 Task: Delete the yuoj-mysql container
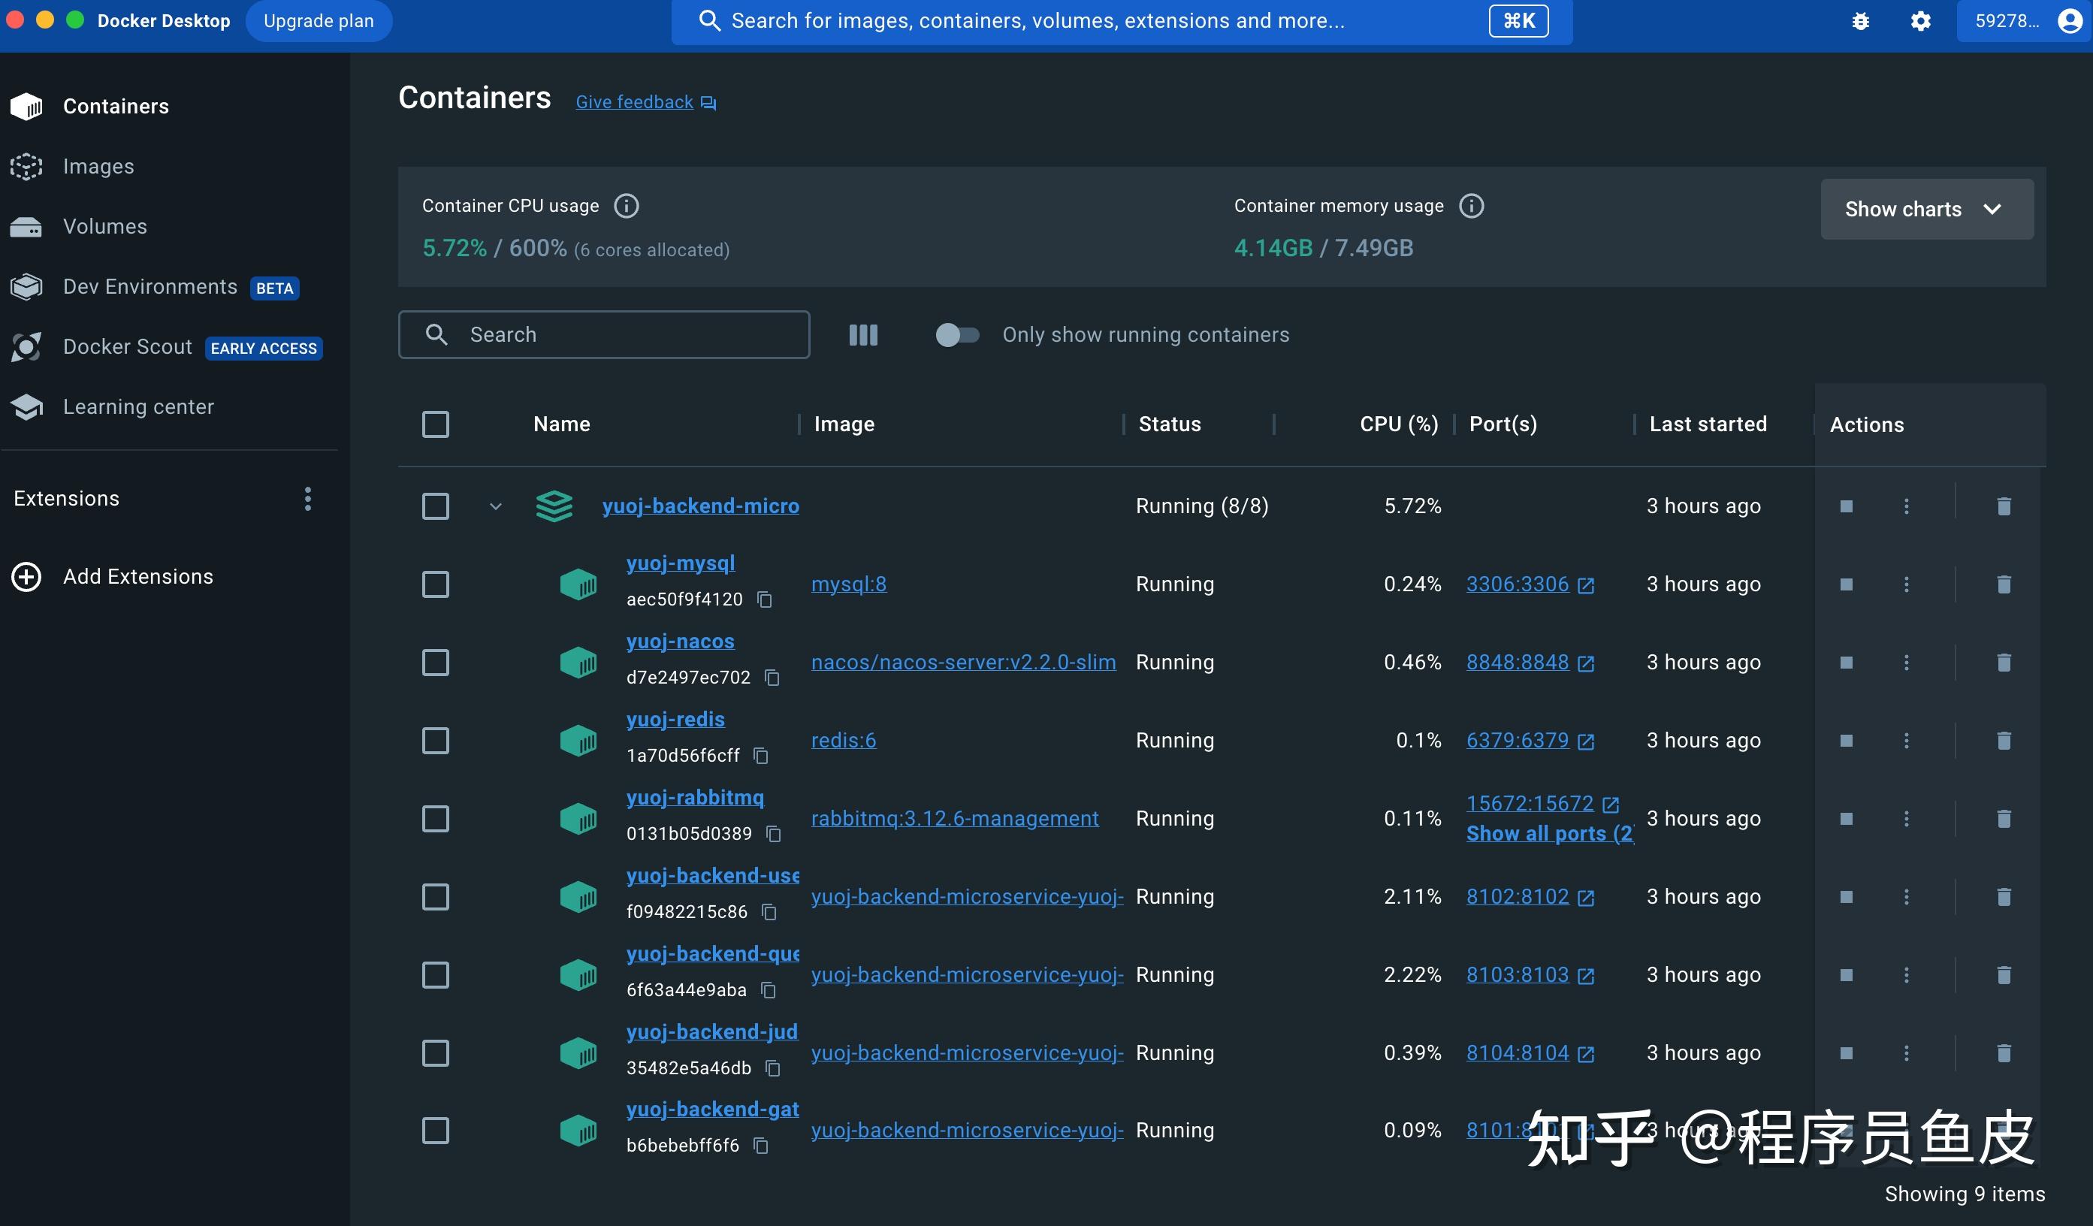pyautogui.click(x=2004, y=584)
